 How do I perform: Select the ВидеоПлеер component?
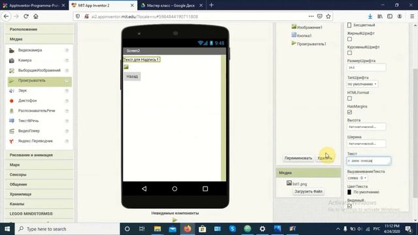click(x=39, y=131)
